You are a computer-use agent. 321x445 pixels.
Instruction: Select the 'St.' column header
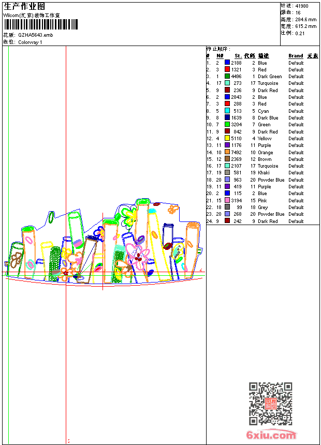pos(238,56)
